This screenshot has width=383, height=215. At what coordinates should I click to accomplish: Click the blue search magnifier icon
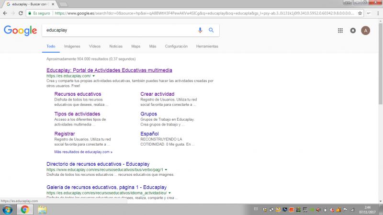coord(211,30)
